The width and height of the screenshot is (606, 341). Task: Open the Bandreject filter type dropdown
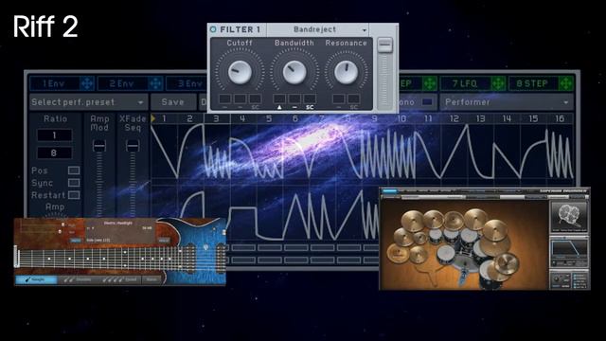click(318, 29)
